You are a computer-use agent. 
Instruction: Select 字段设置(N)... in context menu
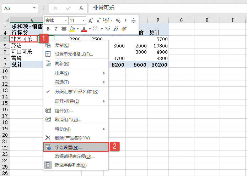[68, 147]
